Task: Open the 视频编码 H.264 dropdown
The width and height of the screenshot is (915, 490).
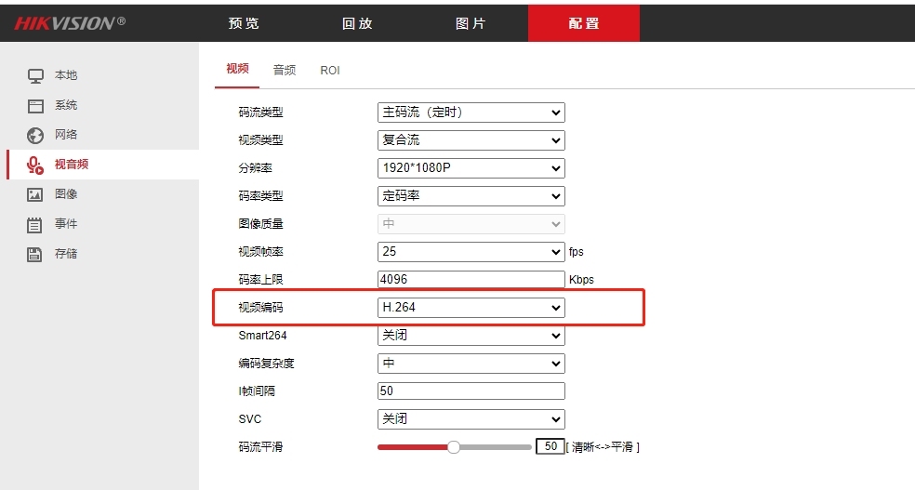Action: 471,308
